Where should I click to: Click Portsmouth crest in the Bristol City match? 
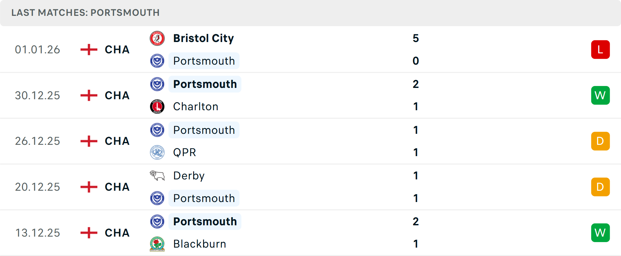157,61
